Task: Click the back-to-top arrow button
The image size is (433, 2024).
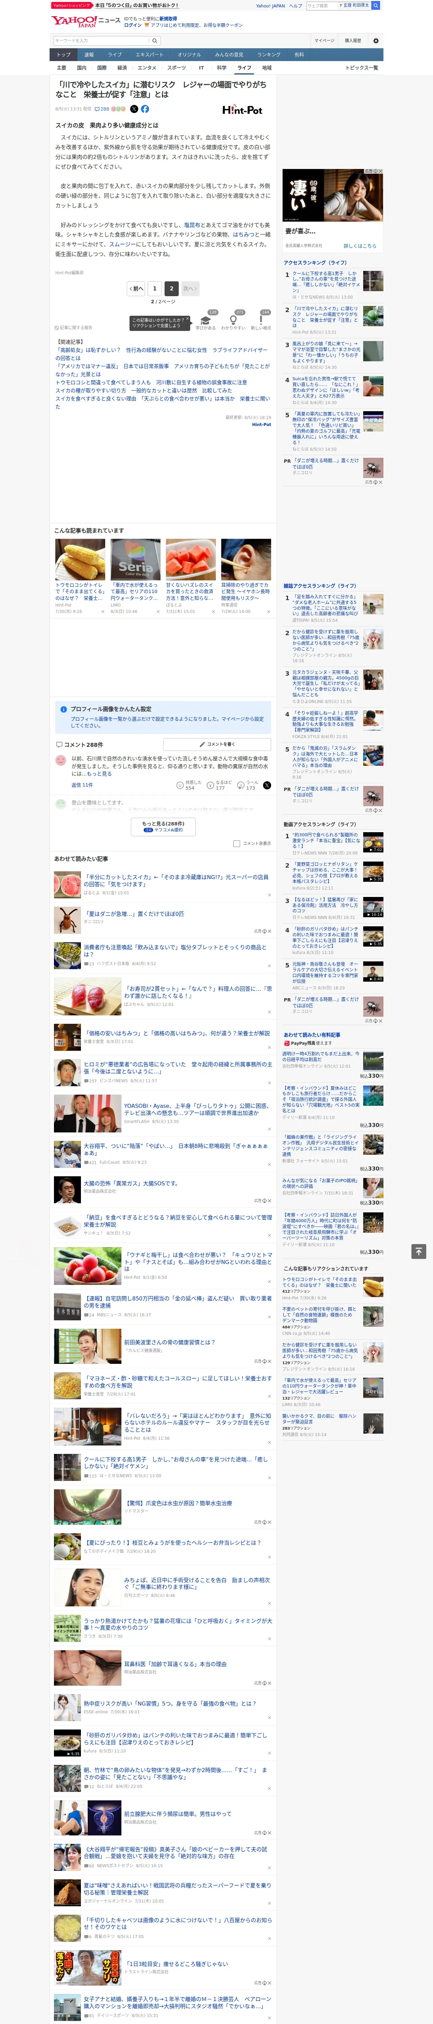Action: click(418, 1251)
